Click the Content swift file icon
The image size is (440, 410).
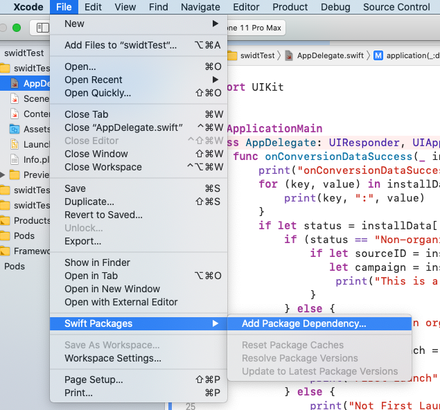[15, 114]
